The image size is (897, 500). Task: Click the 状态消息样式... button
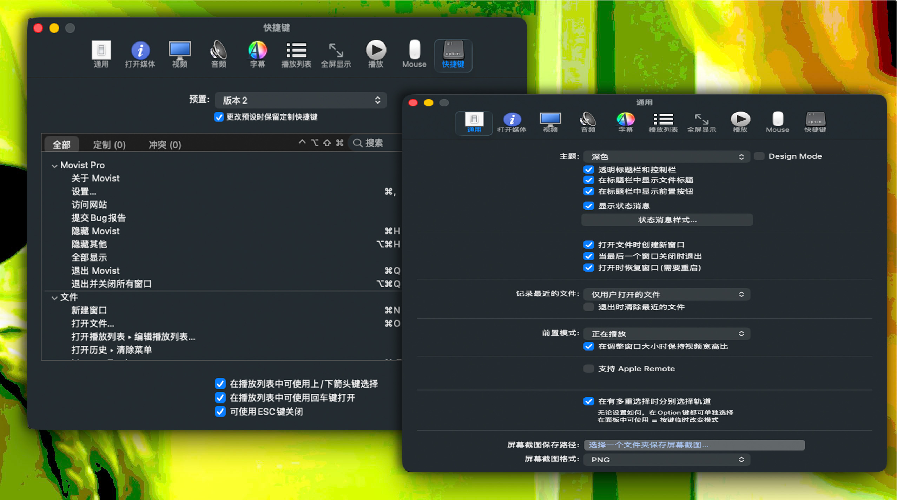coord(667,220)
